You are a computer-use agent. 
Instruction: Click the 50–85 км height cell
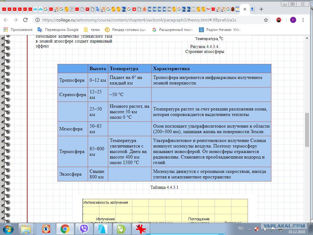[x=98, y=129]
